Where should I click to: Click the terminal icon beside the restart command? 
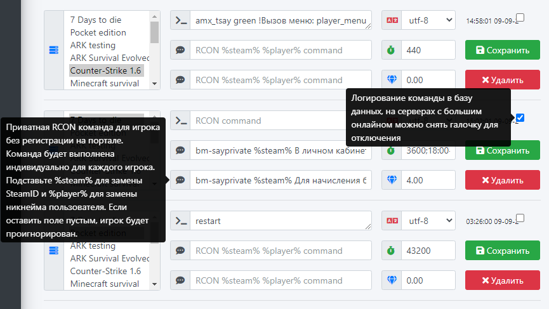[181, 221]
